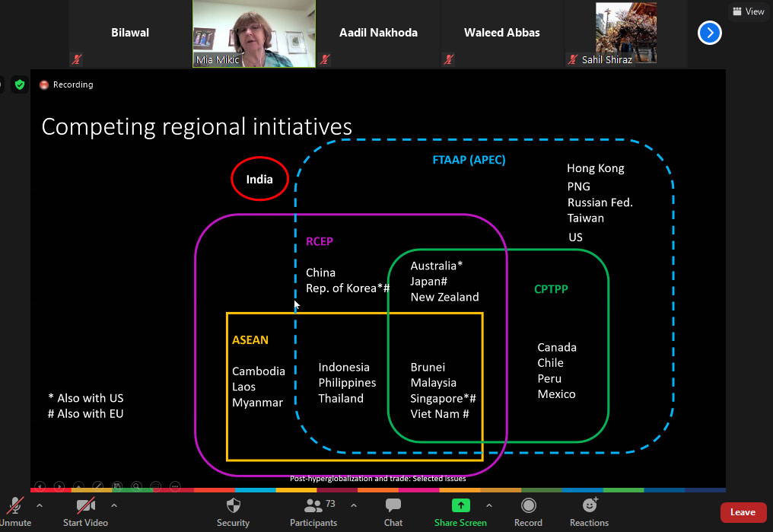Click the 'FTAAP (APEC)' label
The width and height of the screenshot is (773, 532).
469,160
